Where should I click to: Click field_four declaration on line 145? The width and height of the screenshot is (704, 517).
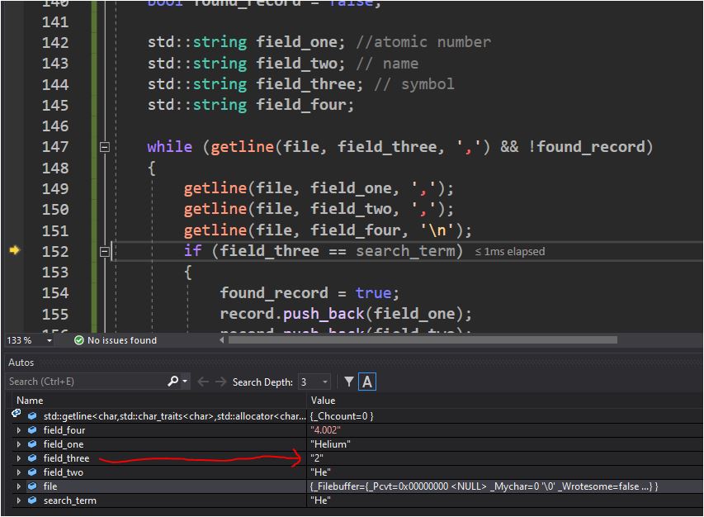click(300, 105)
